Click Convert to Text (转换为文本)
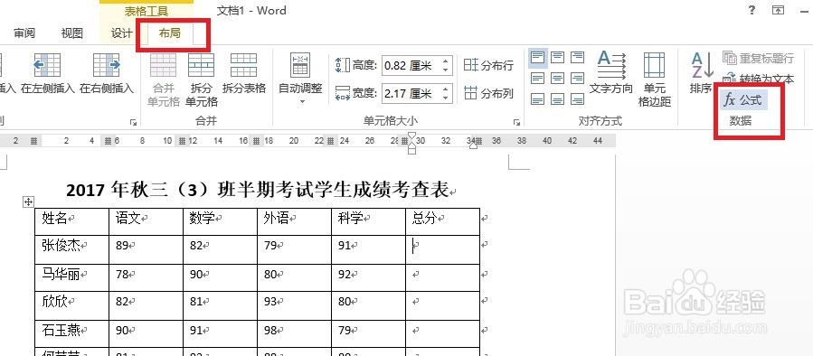813x356 pixels. (758, 79)
